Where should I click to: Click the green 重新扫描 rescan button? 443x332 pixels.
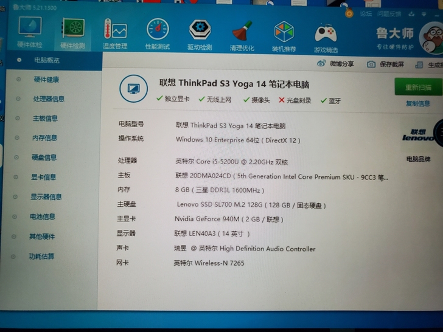click(419, 87)
